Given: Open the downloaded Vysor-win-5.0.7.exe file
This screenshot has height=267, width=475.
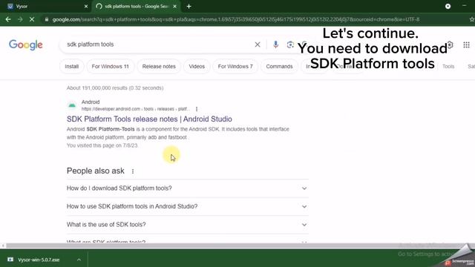Looking at the screenshot, I should coord(39,260).
